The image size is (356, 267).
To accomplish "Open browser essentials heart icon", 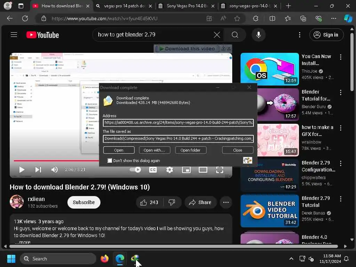I will (x=318, y=18).
